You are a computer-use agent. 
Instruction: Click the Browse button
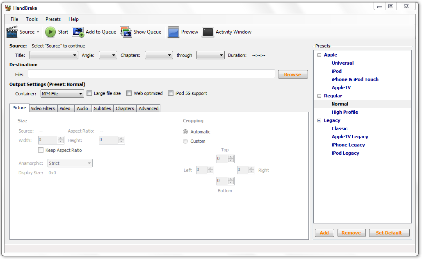293,74
